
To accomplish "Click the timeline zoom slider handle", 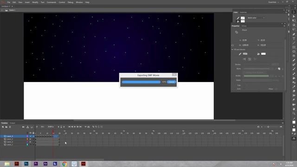I will pyautogui.click(x=268, y=127).
